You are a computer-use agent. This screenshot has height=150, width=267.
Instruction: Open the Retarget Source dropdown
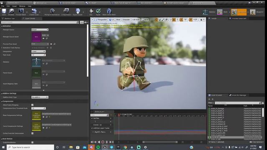pos(40,30)
